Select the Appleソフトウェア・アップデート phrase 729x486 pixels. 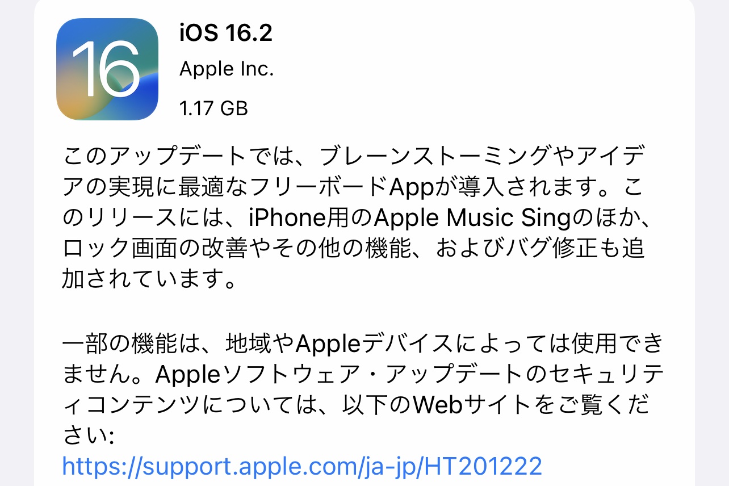338,374
